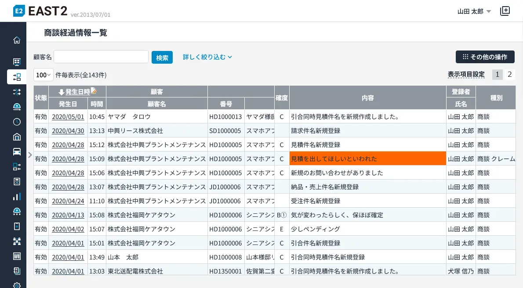Click the car icon in sidebar
The image size is (523, 288).
coord(17,151)
